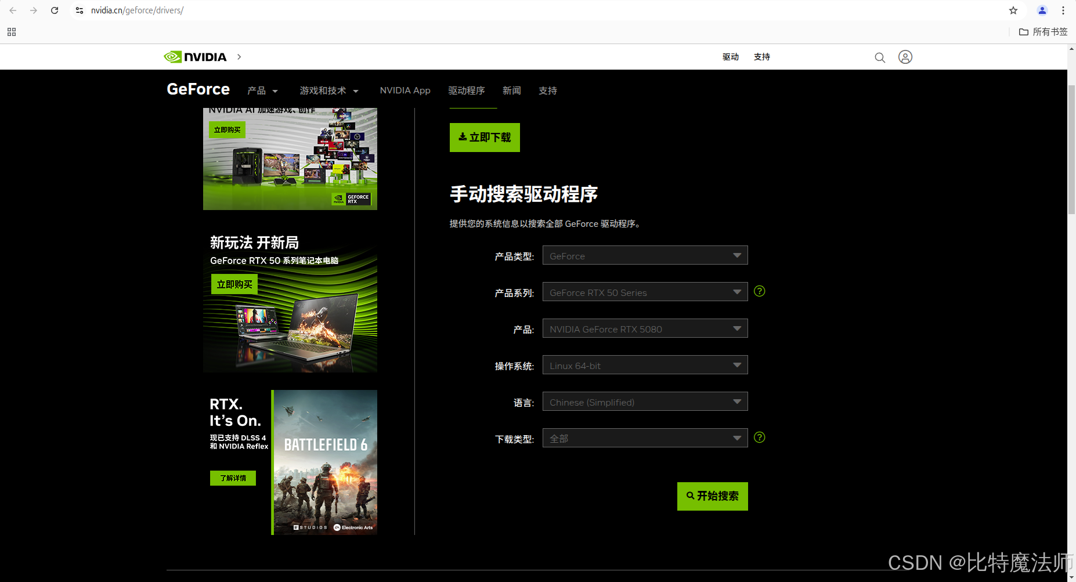Open the 语言 Chinese (Simplified) dropdown
The width and height of the screenshot is (1076, 582).
coord(645,402)
